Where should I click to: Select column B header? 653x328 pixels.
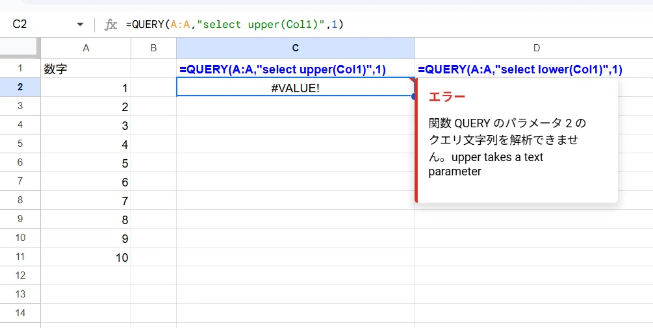[x=154, y=48]
